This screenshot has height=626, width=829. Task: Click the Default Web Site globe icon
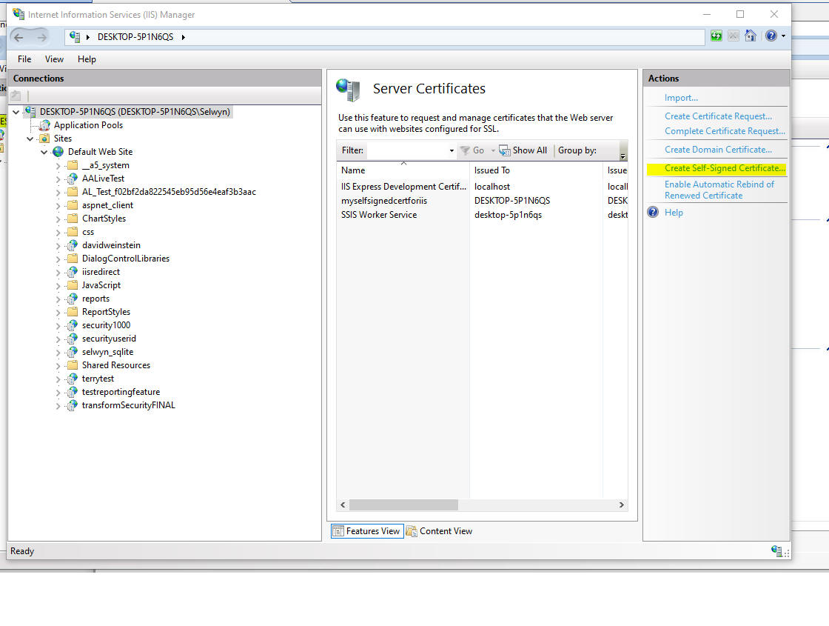[x=58, y=152]
